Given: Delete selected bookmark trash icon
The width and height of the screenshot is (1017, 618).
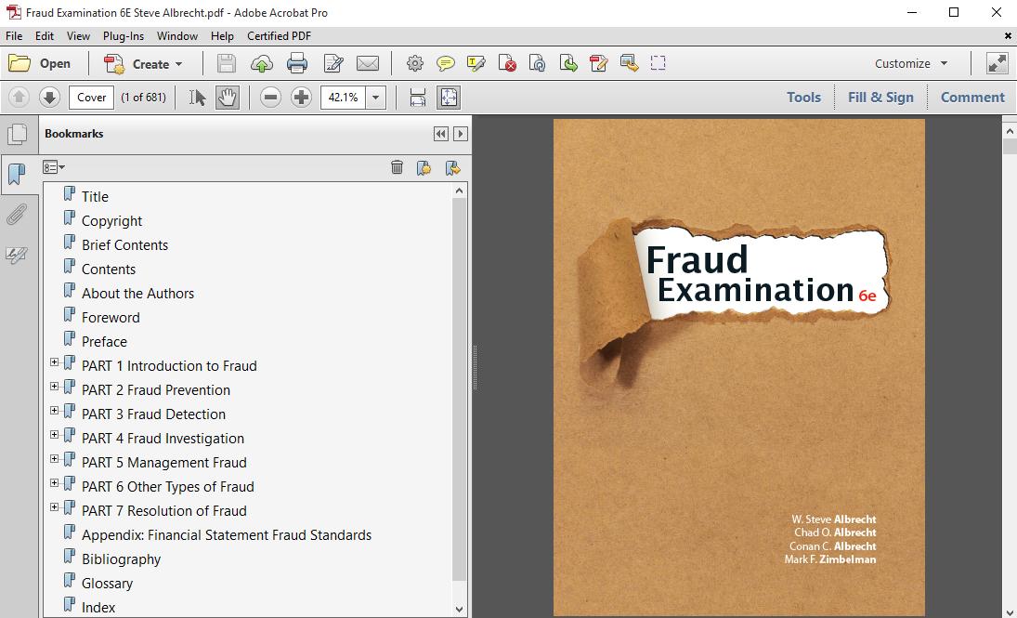Looking at the screenshot, I should tap(397, 167).
